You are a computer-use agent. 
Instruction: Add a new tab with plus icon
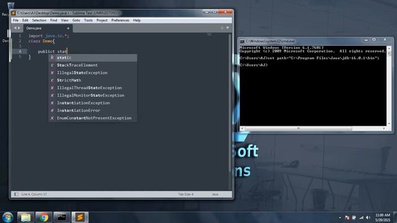tap(222, 28)
